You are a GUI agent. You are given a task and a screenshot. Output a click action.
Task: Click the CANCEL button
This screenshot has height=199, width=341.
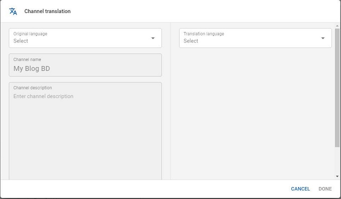[300, 189]
